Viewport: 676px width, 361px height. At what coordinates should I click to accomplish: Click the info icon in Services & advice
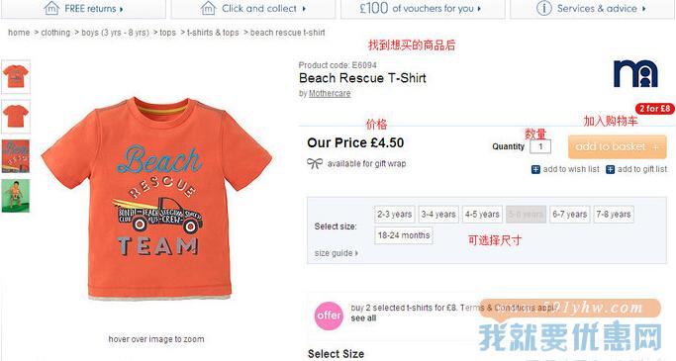tap(544, 8)
